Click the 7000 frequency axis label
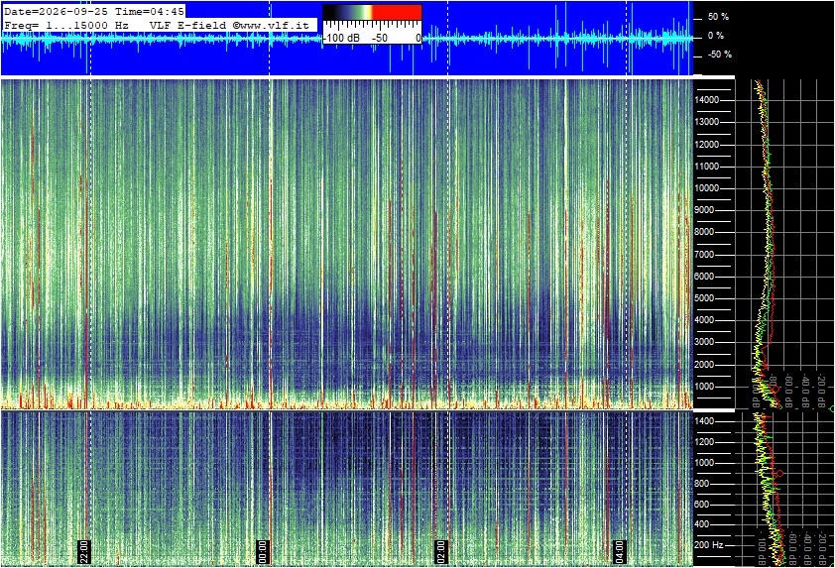 coord(704,255)
